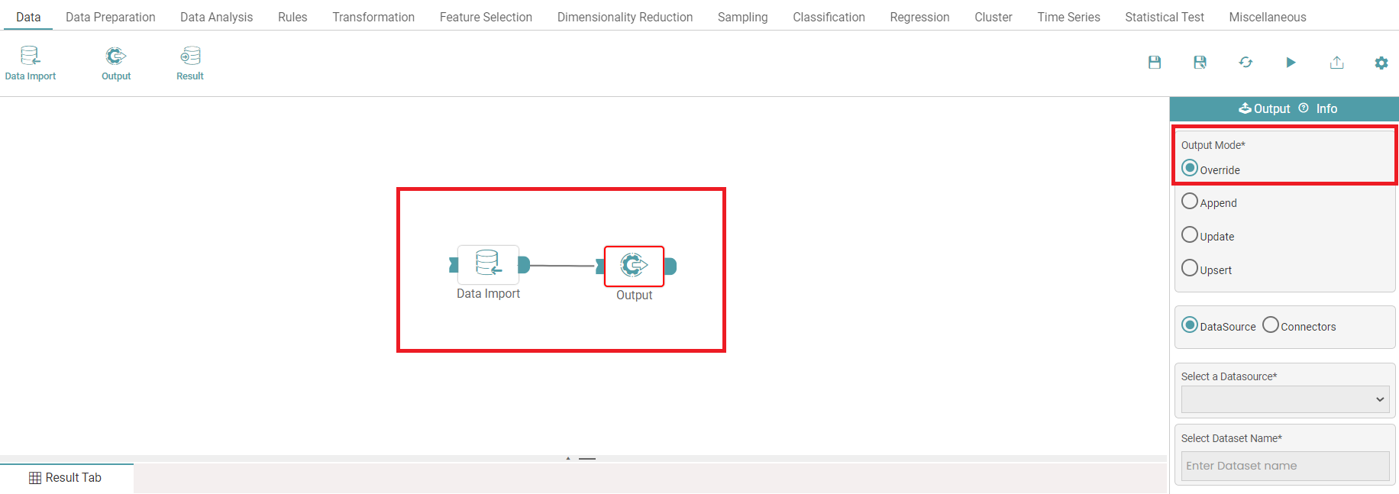Click the Save workflow icon
Image resolution: width=1399 pixels, height=494 pixels.
(x=1155, y=63)
